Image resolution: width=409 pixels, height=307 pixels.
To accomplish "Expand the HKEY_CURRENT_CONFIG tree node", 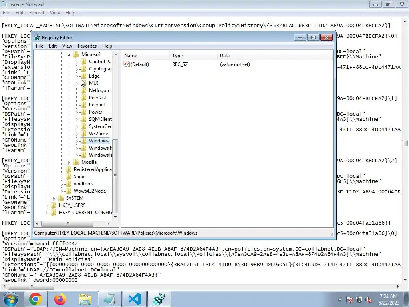I will click(46, 213).
